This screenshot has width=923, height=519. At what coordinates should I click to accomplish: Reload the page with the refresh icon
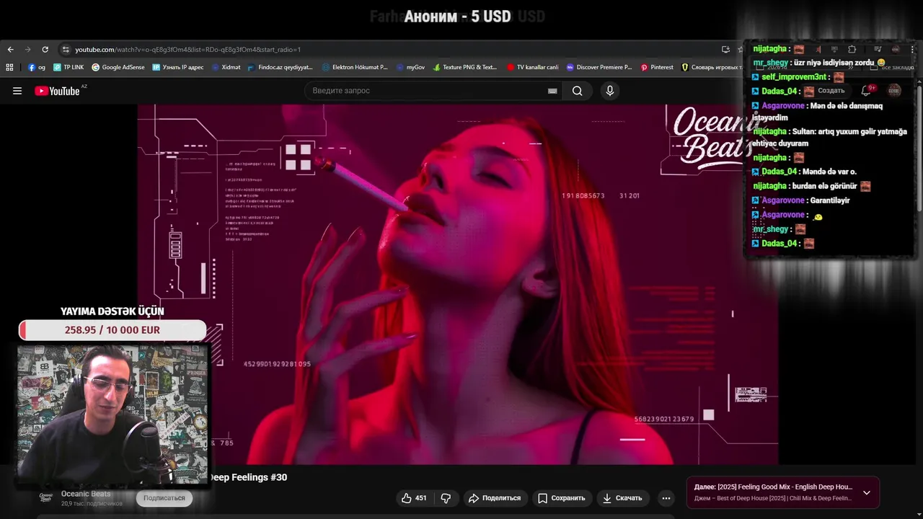click(x=45, y=50)
